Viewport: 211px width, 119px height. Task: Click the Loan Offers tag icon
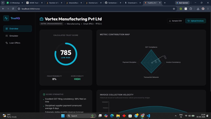pyautogui.click(x=7, y=43)
